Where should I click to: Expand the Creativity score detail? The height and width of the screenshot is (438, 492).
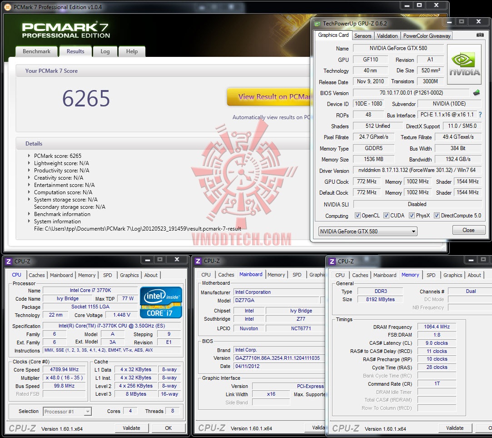point(29,177)
